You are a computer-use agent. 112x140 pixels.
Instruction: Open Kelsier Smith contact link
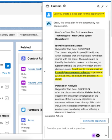coord(35,69)
